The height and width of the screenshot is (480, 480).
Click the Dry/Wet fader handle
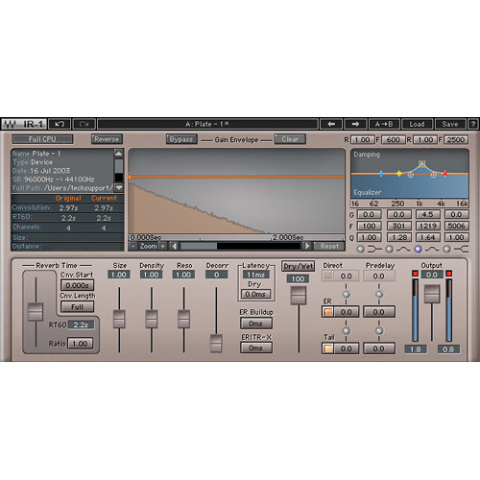click(299, 295)
